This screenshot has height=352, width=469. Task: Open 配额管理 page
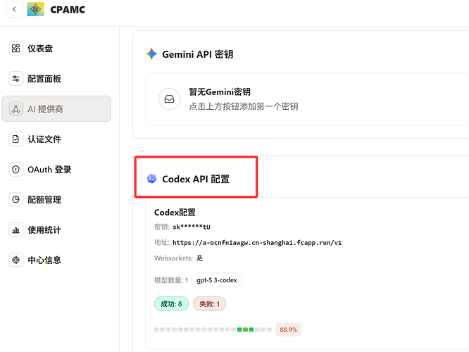click(56, 199)
